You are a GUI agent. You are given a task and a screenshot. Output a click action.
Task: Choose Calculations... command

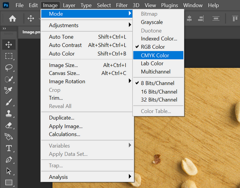pos(87,134)
